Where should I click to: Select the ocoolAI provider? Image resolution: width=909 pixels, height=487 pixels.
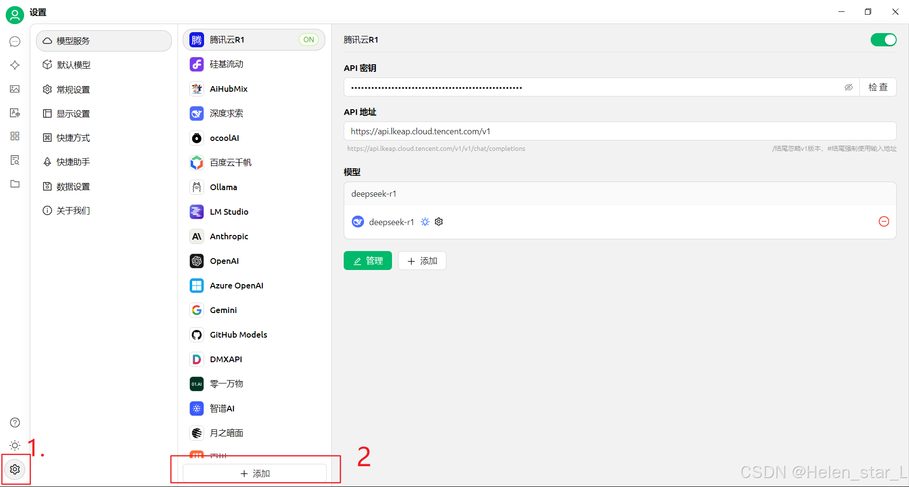tap(254, 138)
